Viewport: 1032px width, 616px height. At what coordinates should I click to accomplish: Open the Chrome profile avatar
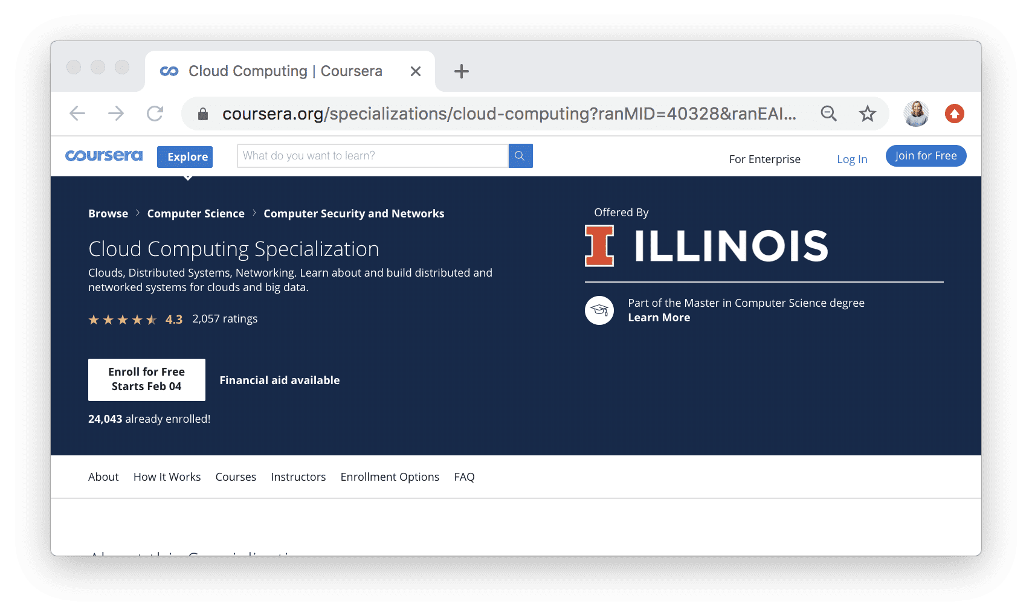click(x=916, y=114)
